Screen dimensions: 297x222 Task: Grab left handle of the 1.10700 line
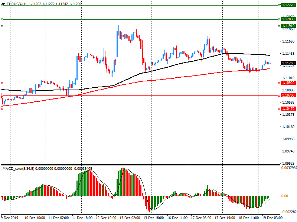pyautogui.click(x=2, y=96)
